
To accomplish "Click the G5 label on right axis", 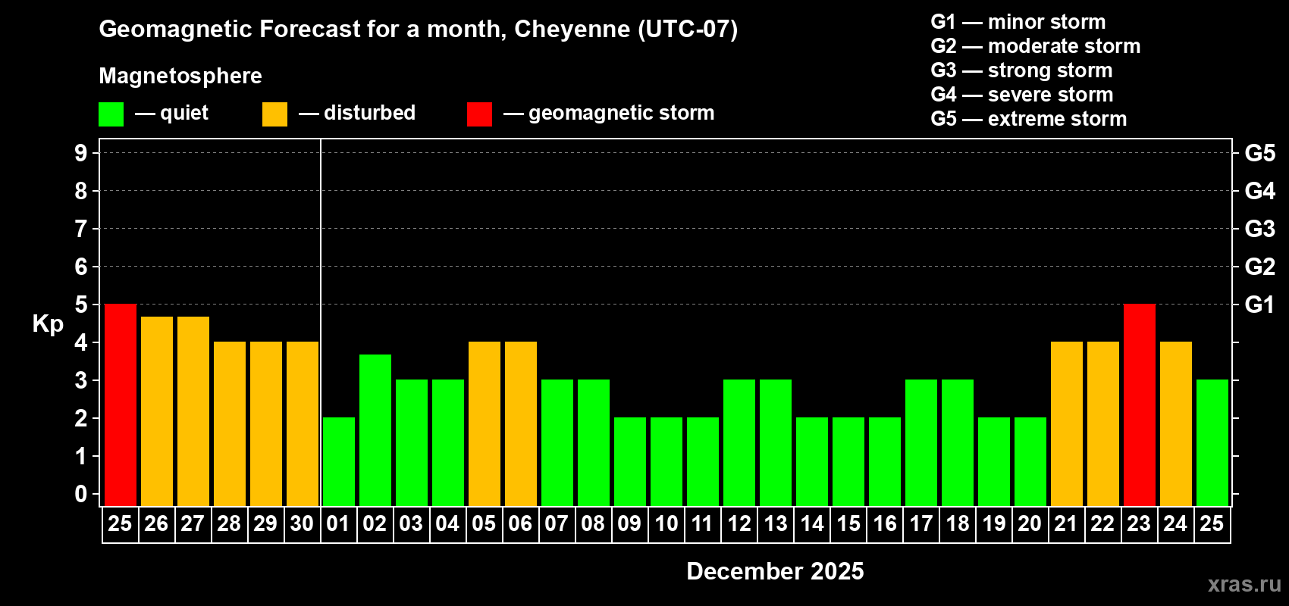I will pos(1260,153).
